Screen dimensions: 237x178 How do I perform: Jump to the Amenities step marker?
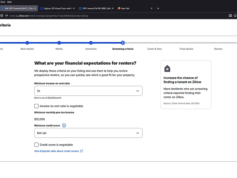click(x=91, y=43)
